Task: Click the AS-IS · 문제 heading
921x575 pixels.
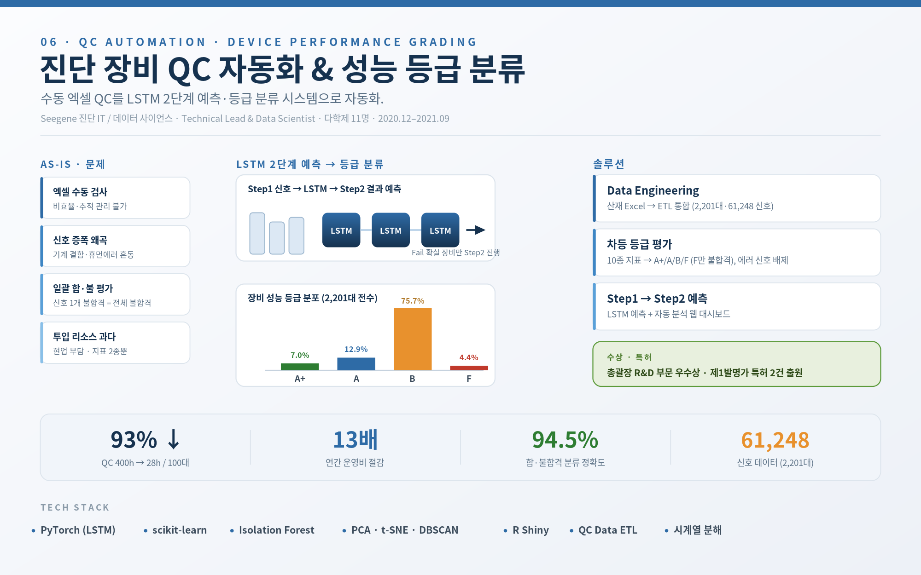Action: pos(73,164)
